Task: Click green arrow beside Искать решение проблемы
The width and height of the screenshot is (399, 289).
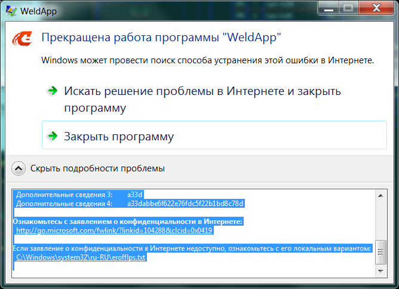Action: (53, 90)
